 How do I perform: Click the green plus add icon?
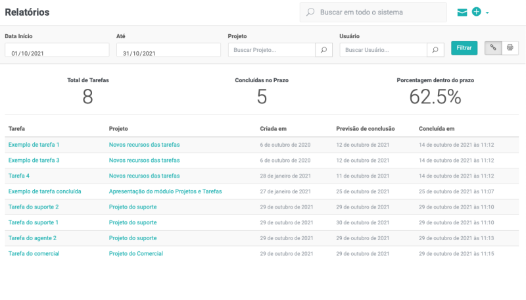coord(477,12)
